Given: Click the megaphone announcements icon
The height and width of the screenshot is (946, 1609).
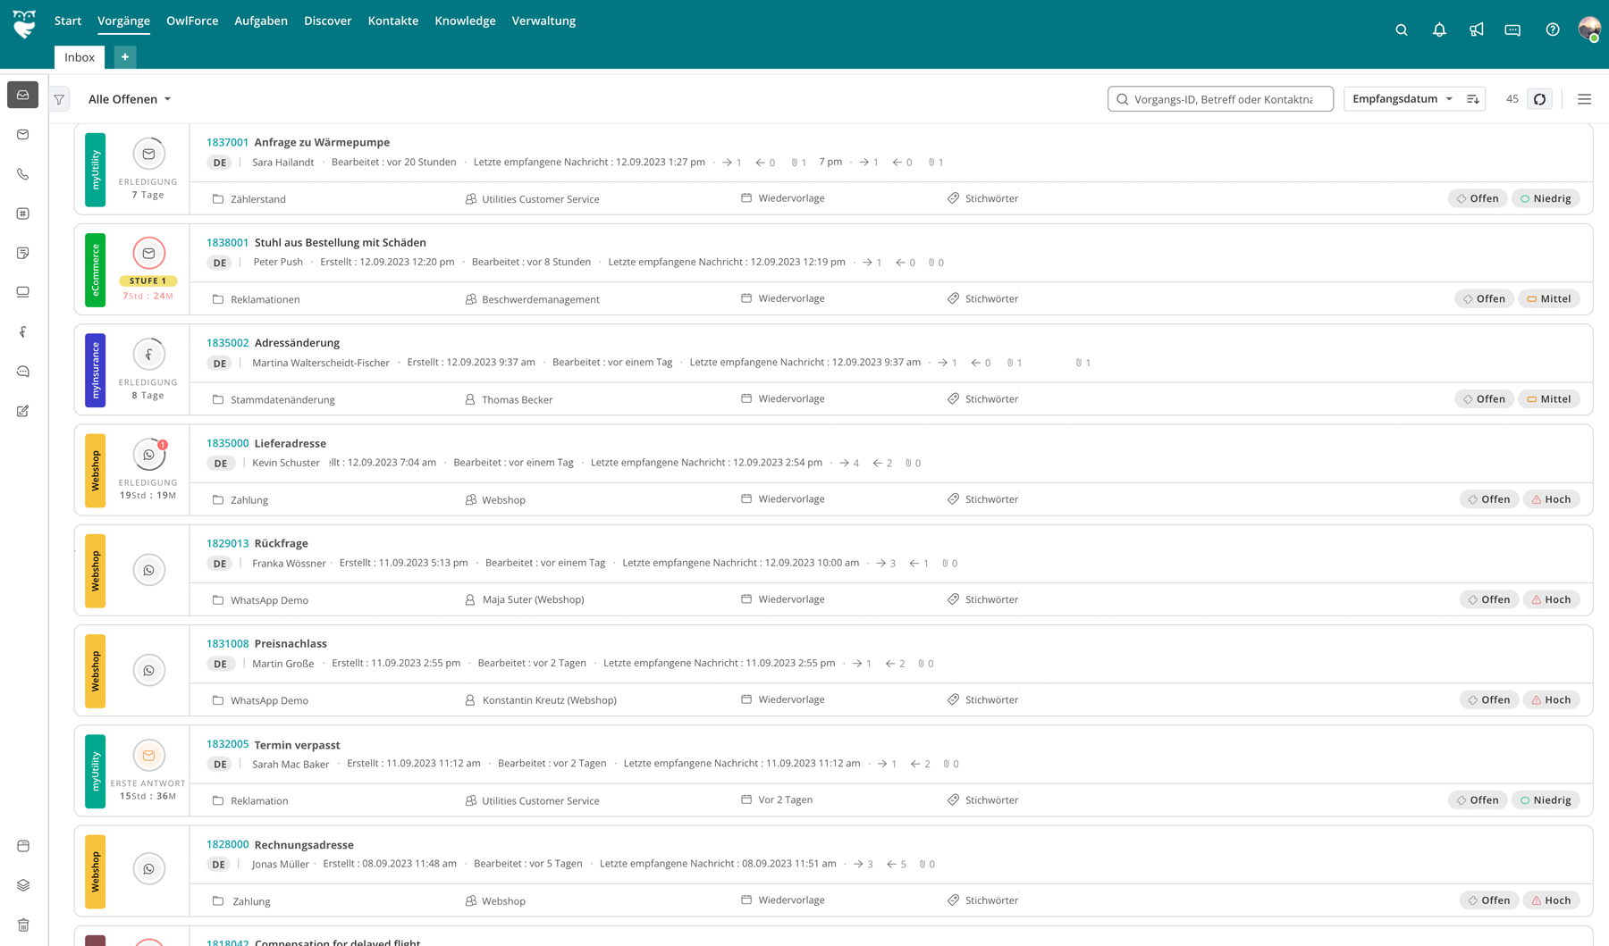Looking at the screenshot, I should 1476,29.
